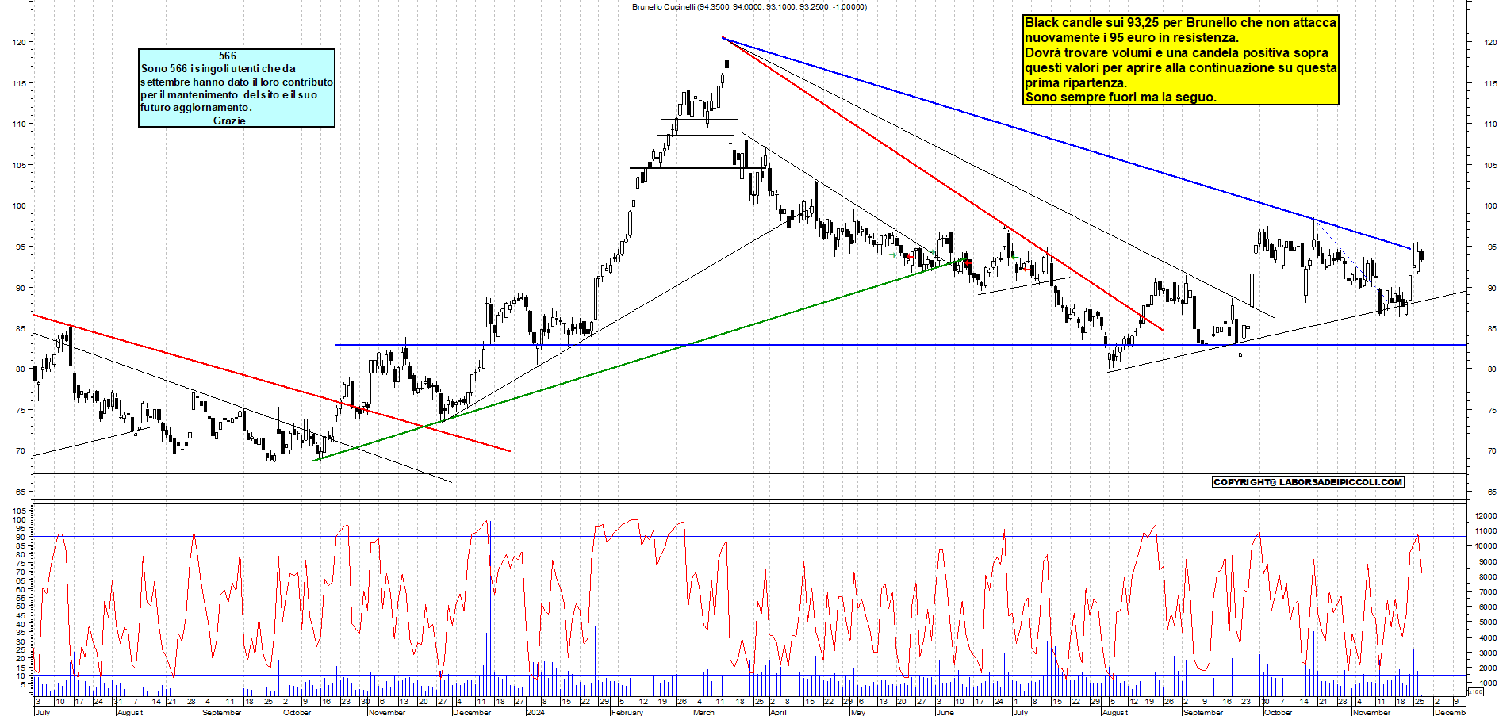Click '12000' on the volume axis
The width and height of the screenshot is (1499, 716).
coord(1486,516)
